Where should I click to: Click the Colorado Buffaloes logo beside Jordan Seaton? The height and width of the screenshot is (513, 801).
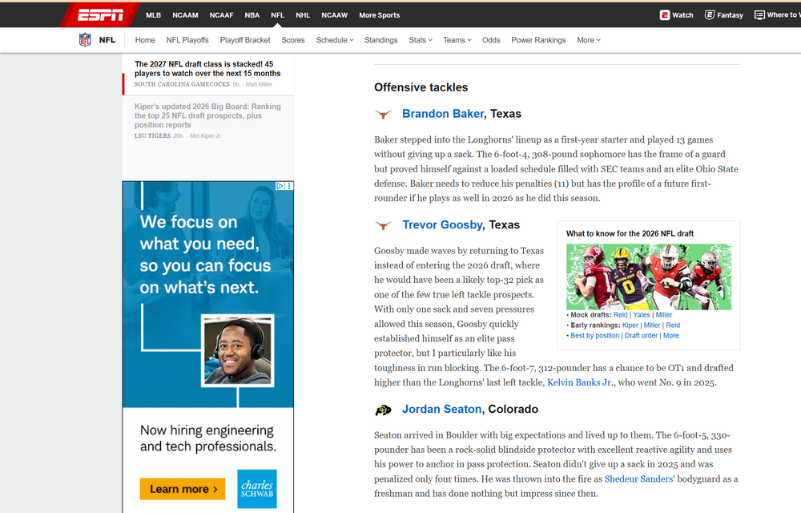(384, 410)
